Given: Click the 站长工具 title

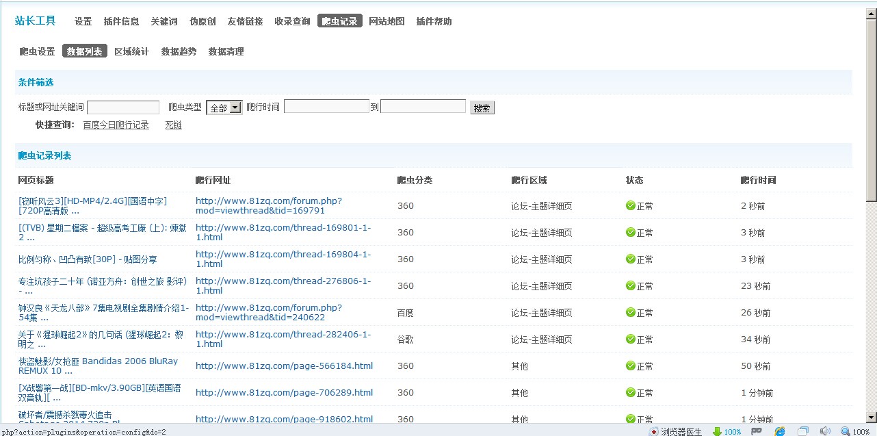Looking at the screenshot, I should point(36,21).
